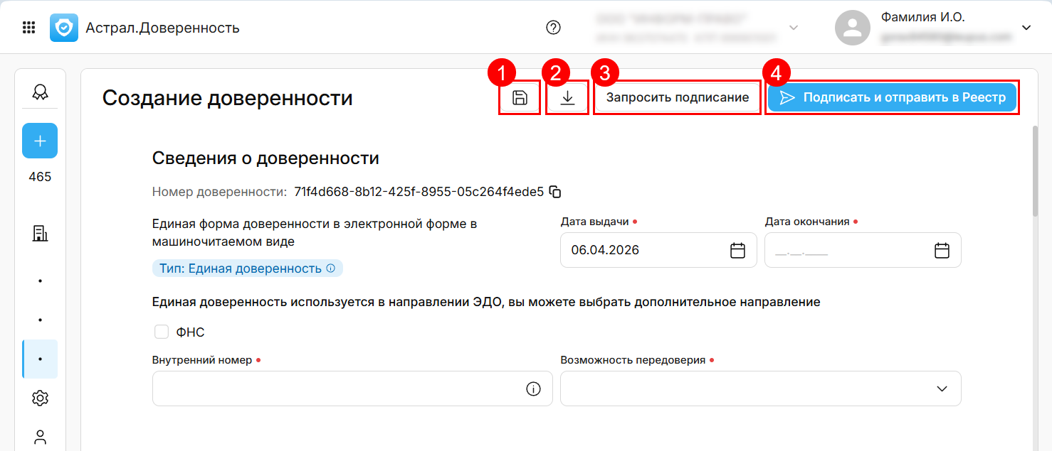Open calendar for Дата выдачи field
The width and height of the screenshot is (1052, 451).
click(737, 250)
